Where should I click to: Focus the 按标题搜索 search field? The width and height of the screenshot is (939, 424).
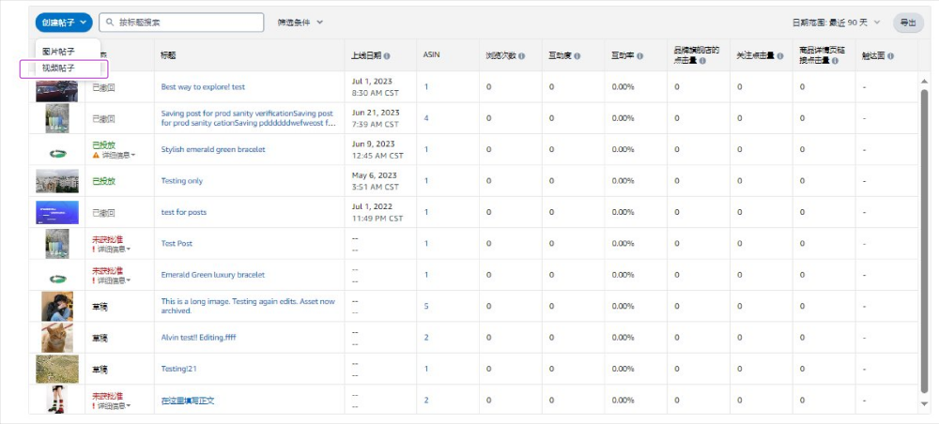(x=181, y=23)
